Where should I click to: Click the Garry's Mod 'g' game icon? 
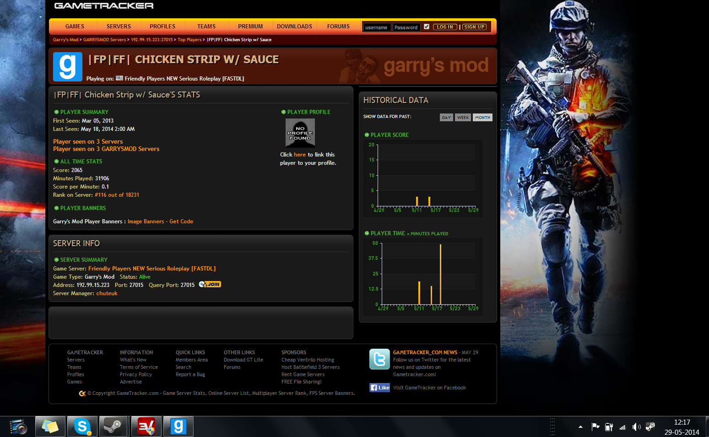(68, 66)
